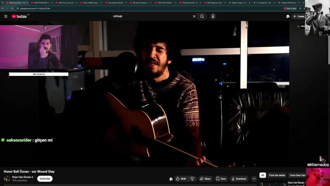
Task: Dislike the video with thumbs-down
Action: click(192, 179)
